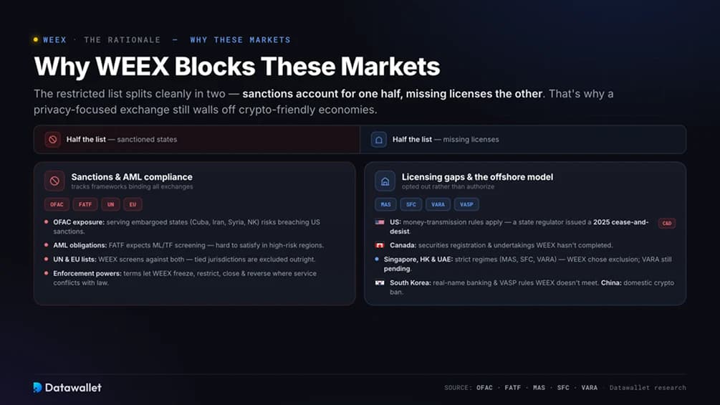720x405 pixels.
Task: Click the Canada flag icon
Action: coord(380,246)
